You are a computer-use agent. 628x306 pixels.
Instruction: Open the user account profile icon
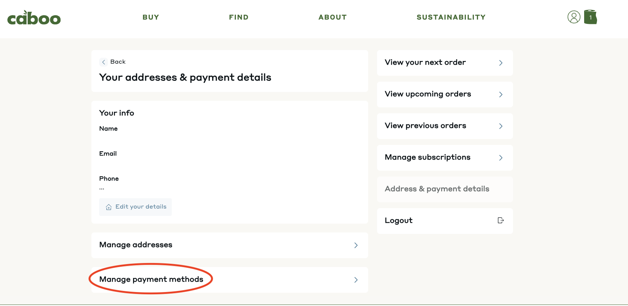(574, 17)
